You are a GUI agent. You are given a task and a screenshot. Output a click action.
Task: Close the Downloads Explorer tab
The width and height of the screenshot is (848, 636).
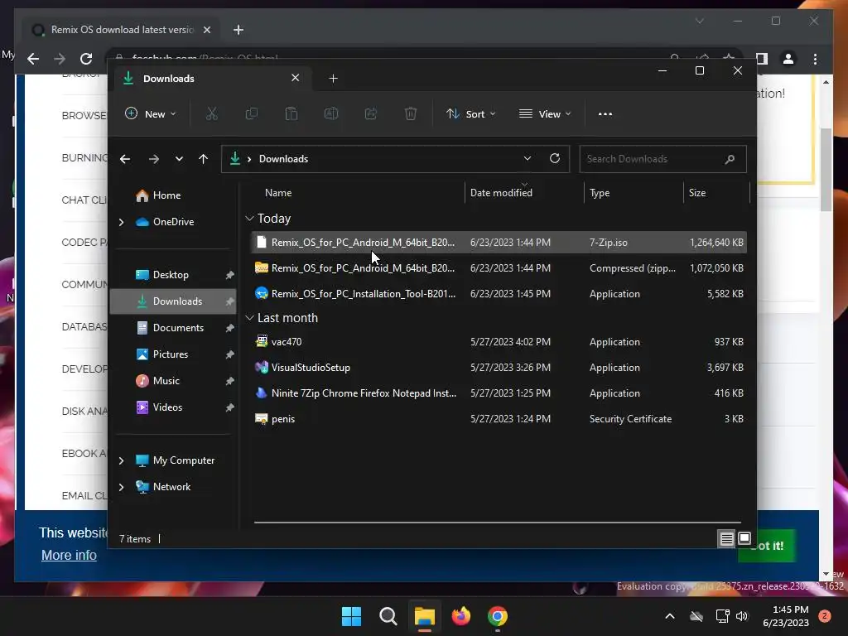(x=296, y=78)
